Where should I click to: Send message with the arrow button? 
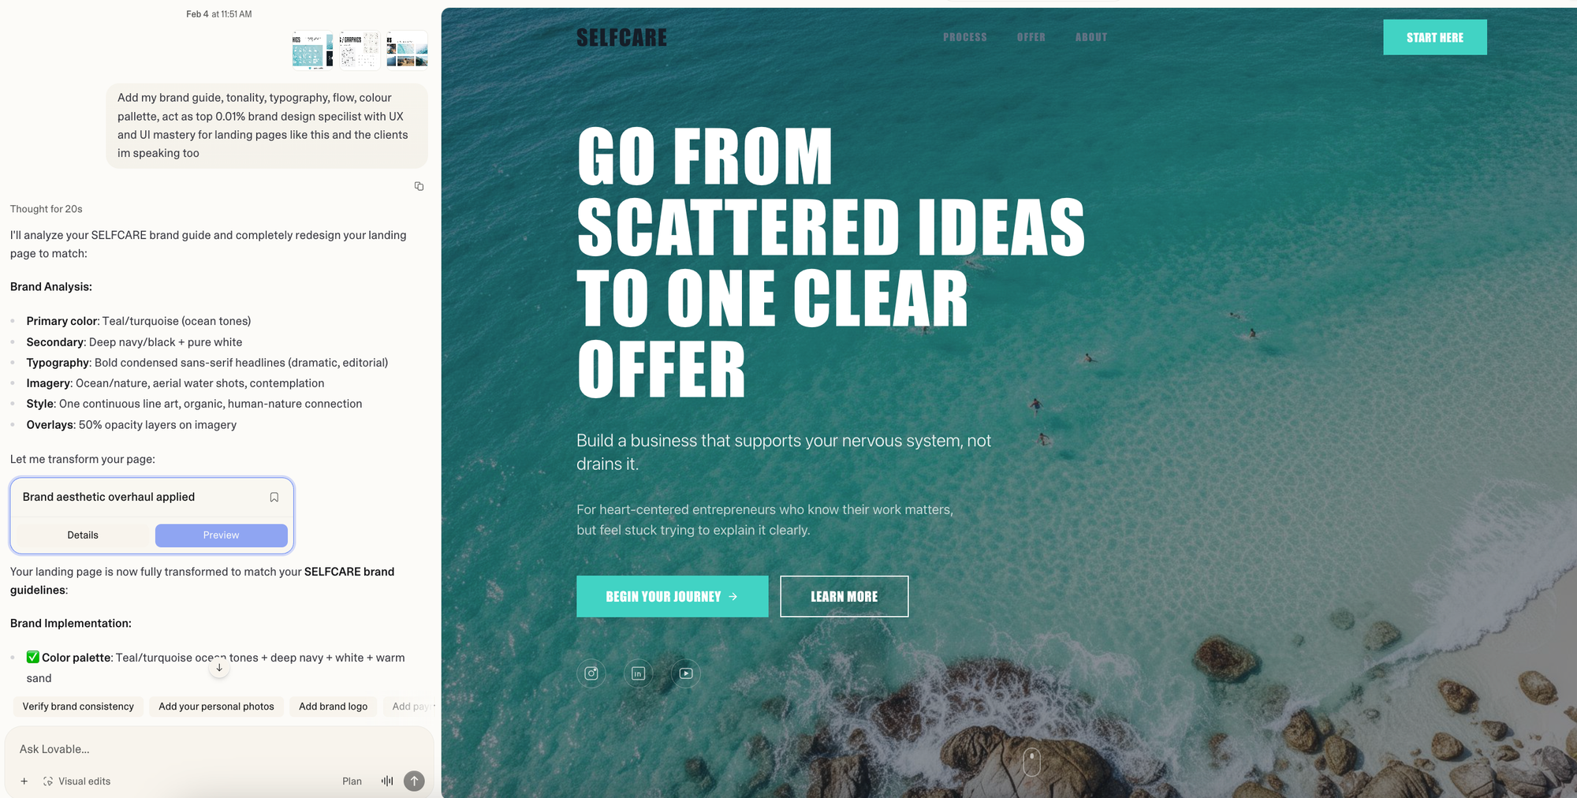coord(414,781)
